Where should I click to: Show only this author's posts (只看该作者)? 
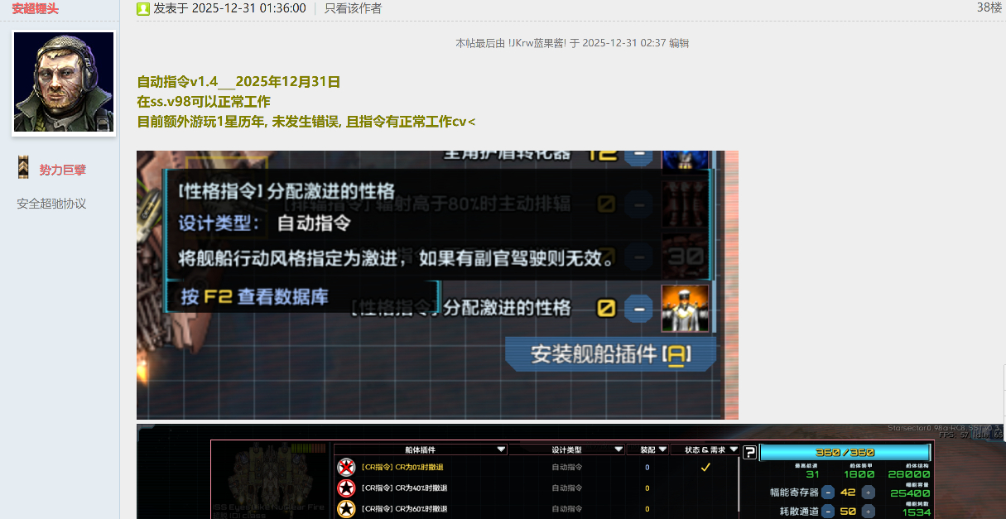(354, 8)
